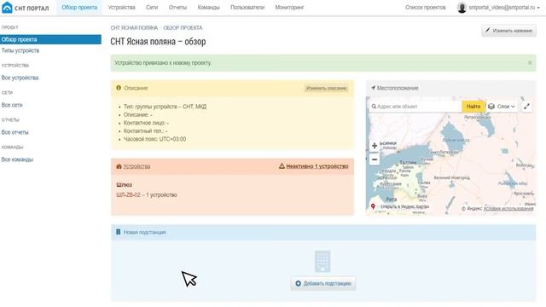Click the Контактный тел. description line

(x=146, y=130)
